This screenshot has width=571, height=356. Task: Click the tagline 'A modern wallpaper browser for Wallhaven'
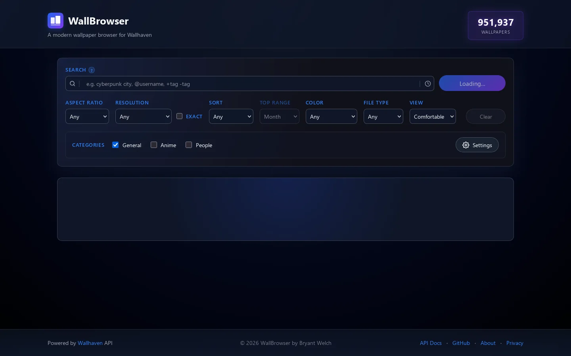(100, 35)
